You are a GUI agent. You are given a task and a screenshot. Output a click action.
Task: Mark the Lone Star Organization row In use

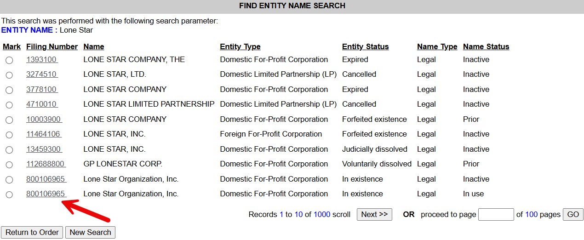click(9, 194)
